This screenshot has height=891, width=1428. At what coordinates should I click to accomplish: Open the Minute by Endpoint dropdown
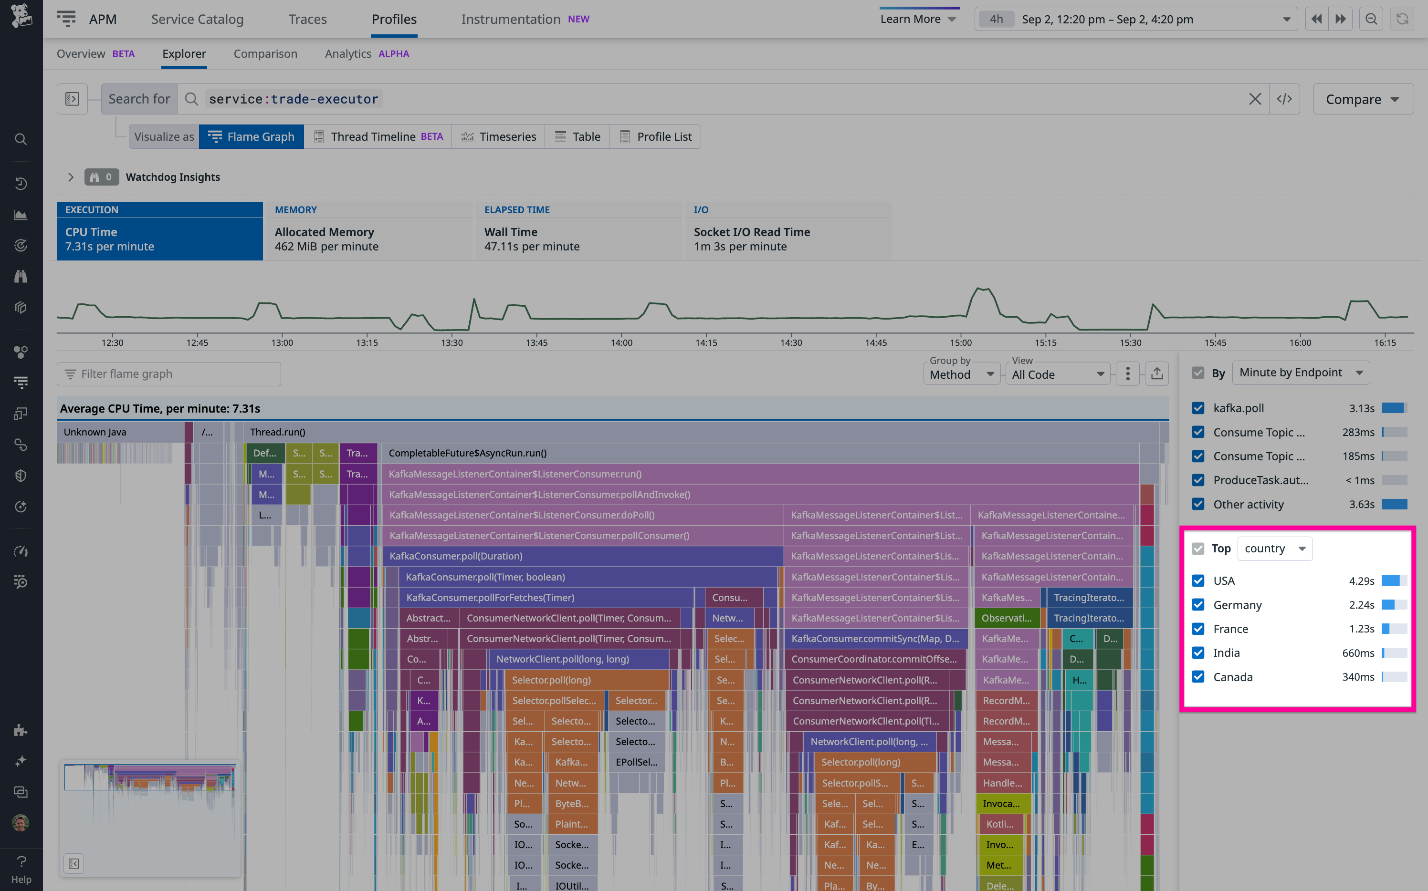[x=1301, y=373]
